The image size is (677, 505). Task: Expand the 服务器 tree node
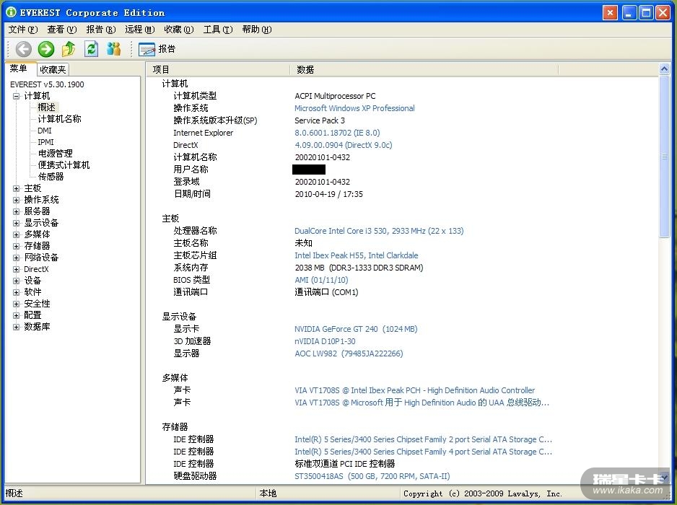point(16,211)
